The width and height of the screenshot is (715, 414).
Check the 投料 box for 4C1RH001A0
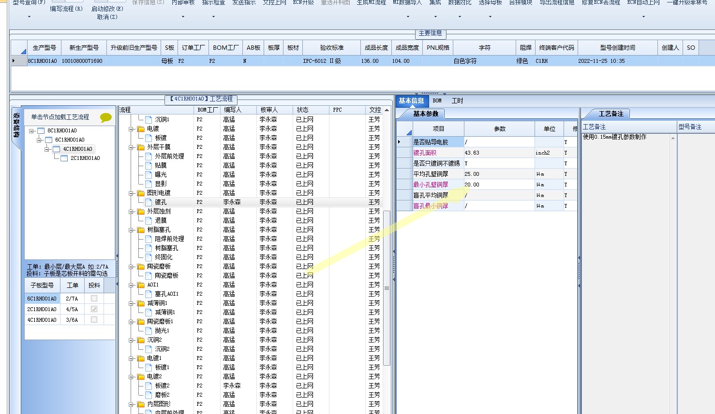click(x=94, y=320)
